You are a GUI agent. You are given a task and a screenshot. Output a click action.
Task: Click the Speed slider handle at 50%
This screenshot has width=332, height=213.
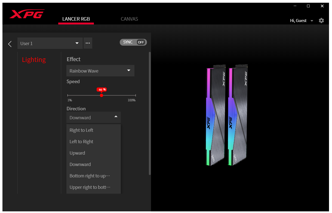(x=102, y=95)
